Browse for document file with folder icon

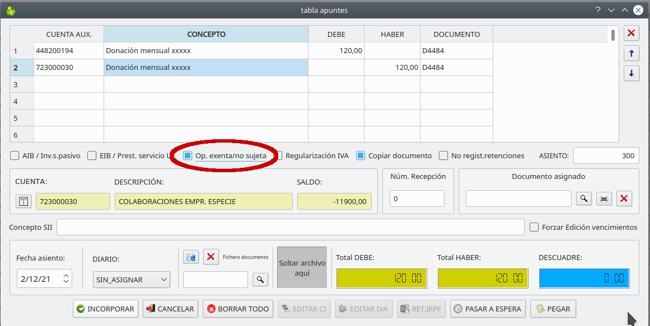(191, 257)
